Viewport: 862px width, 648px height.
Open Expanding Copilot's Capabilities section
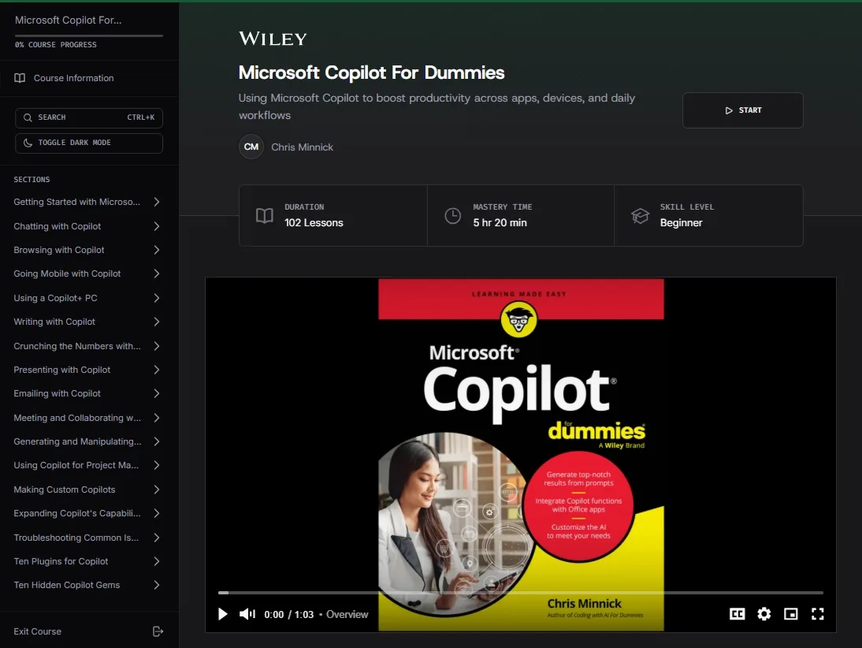coord(88,513)
